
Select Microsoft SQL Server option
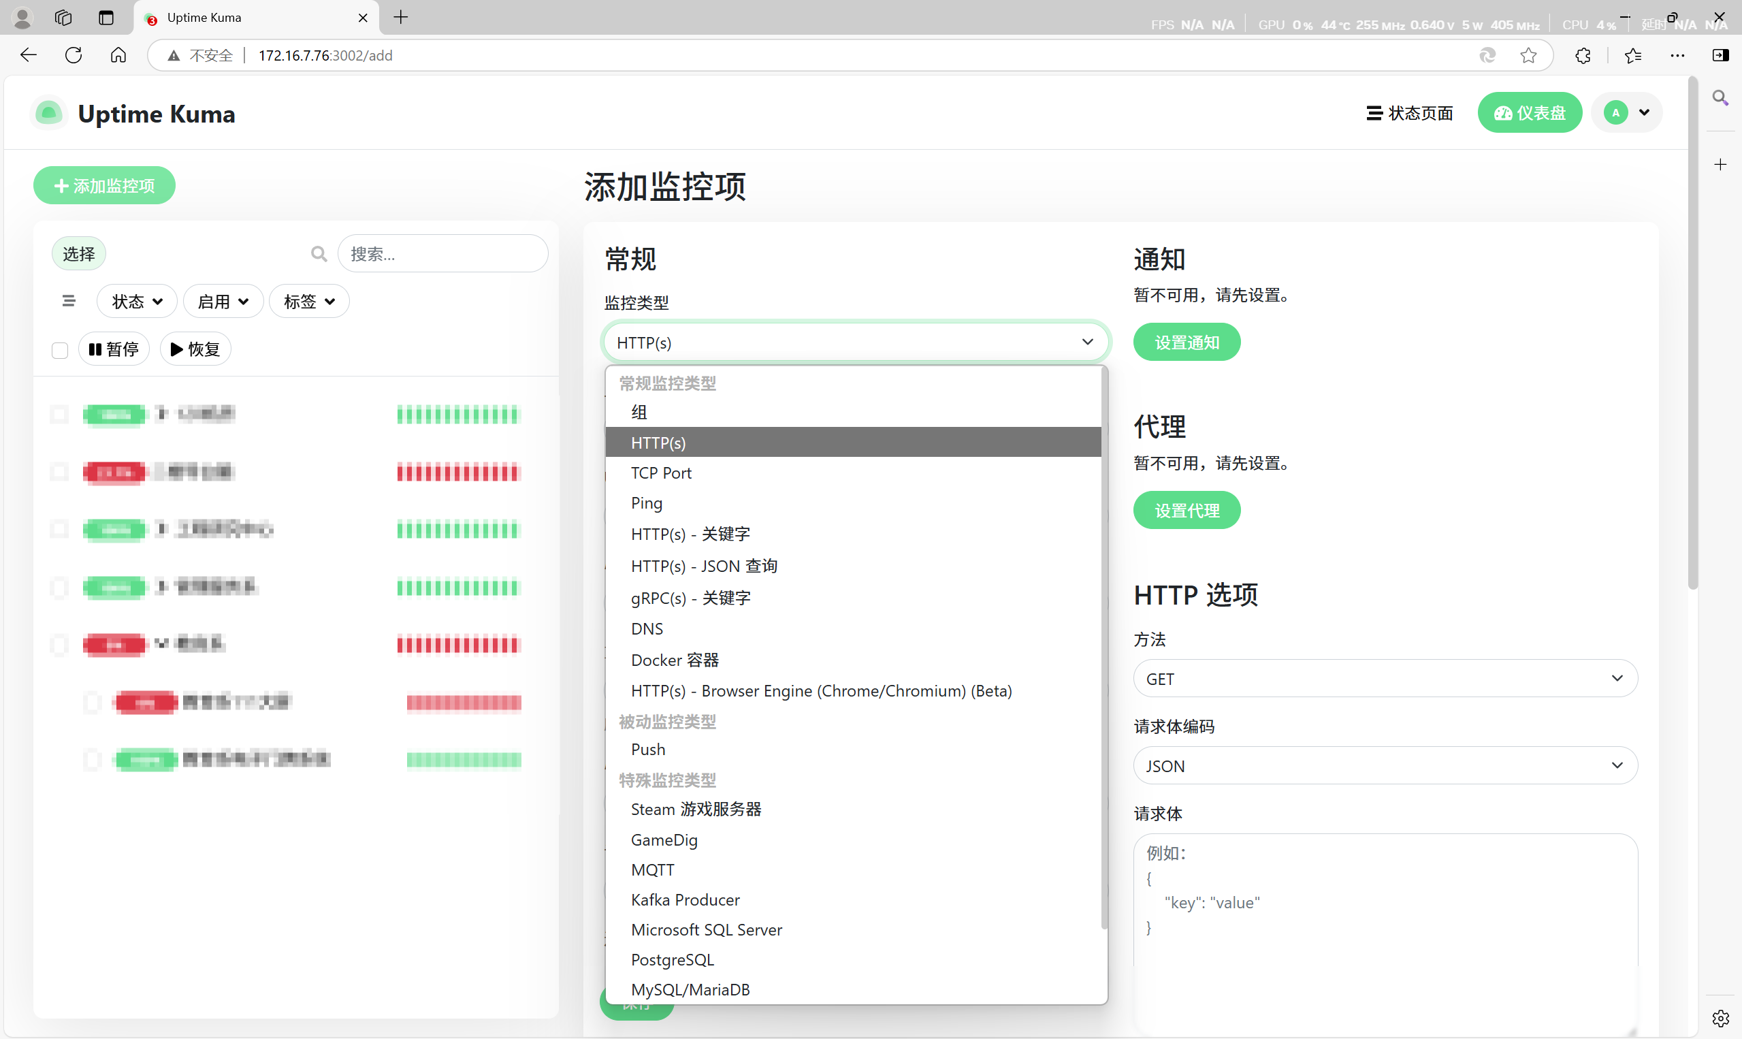853,930
